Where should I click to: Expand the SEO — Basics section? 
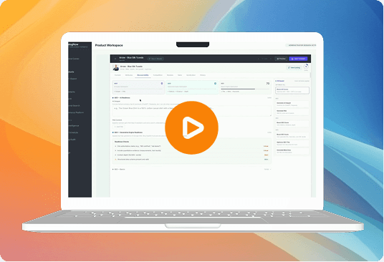[119, 169]
